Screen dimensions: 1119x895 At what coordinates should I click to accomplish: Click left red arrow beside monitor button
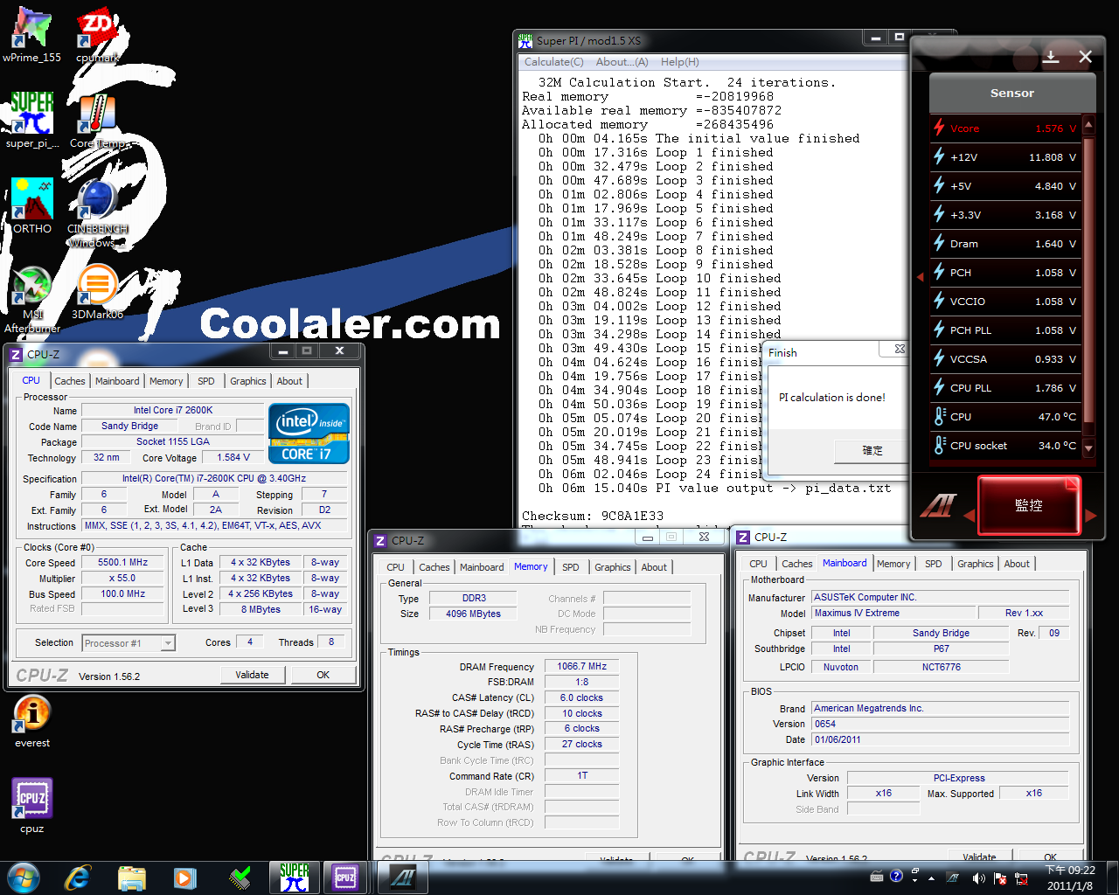968,516
